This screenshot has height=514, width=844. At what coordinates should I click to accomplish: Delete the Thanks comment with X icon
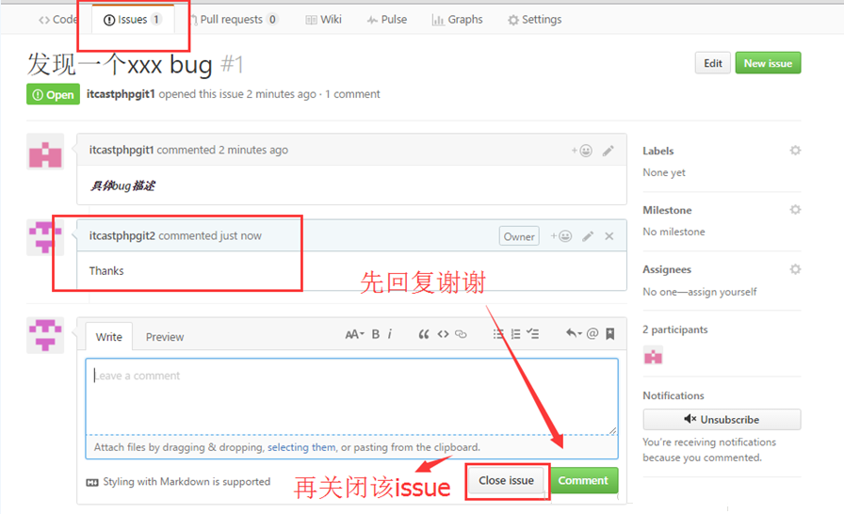(x=609, y=236)
